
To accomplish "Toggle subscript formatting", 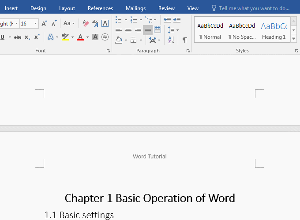I will click(x=27, y=37).
